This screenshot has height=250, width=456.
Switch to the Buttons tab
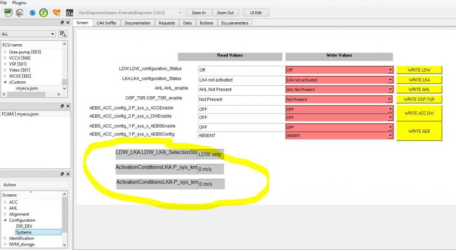coord(207,23)
